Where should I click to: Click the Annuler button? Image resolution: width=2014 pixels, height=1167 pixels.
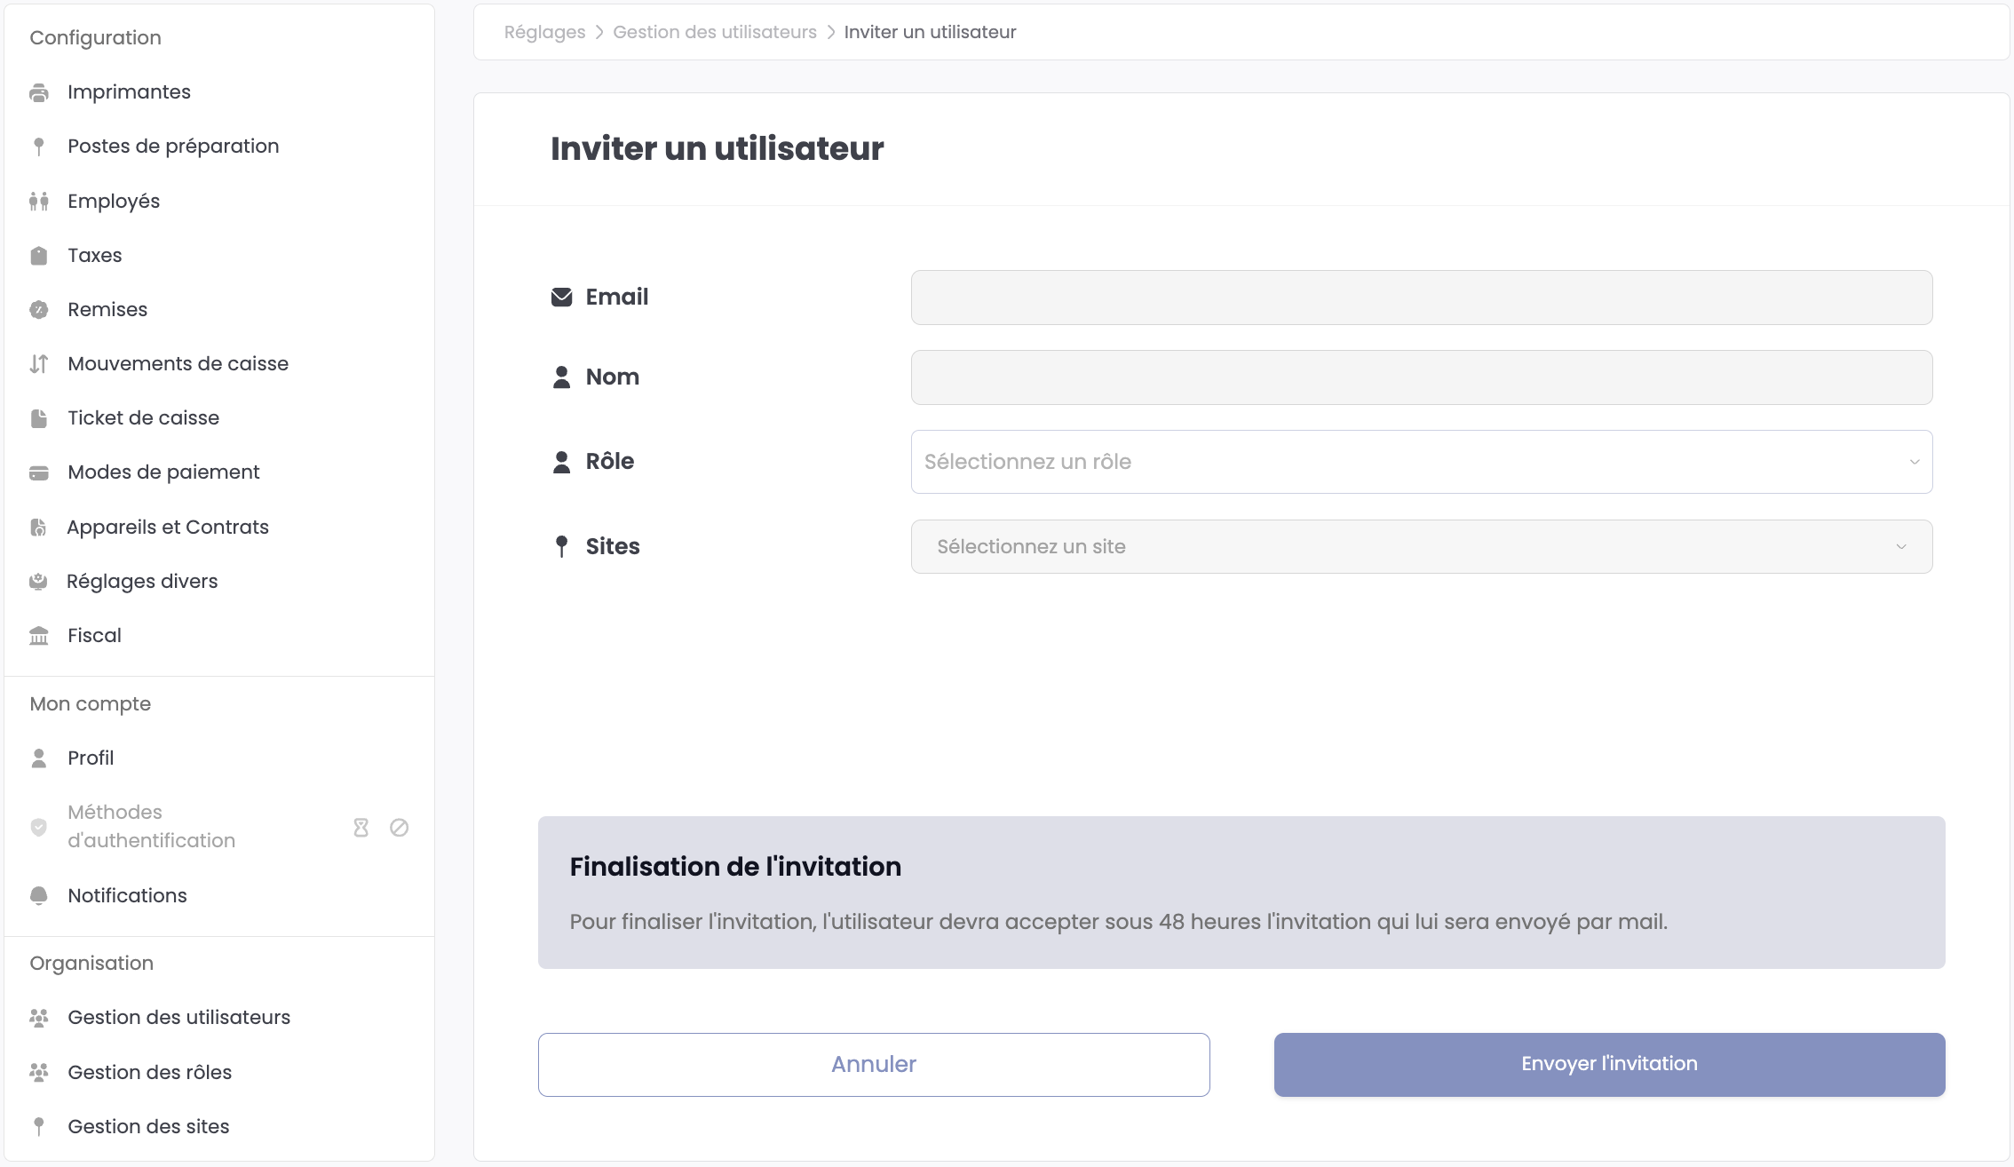tap(873, 1065)
